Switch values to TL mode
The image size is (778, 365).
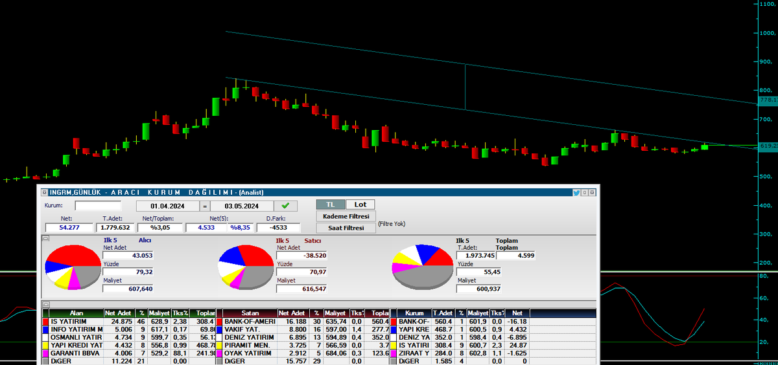click(x=330, y=205)
